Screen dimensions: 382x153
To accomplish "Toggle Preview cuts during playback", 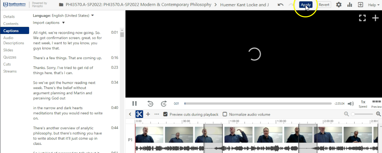I will coord(165,114).
